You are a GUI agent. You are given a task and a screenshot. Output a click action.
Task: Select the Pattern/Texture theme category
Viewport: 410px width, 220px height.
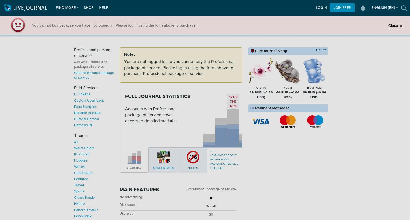tap(86, 210)
